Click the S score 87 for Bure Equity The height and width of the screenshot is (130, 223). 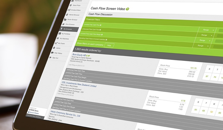point(207,76)
